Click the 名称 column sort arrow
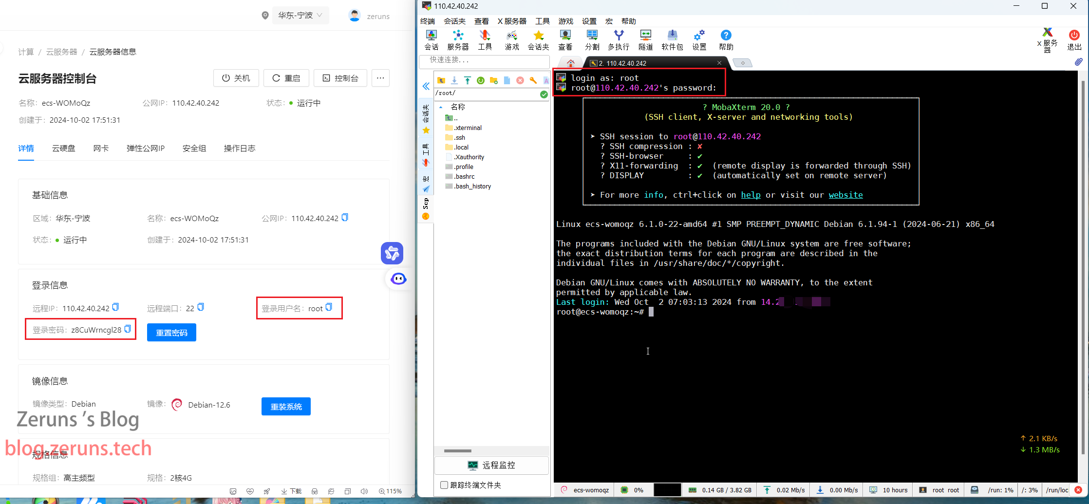 [x=441, y=107]
